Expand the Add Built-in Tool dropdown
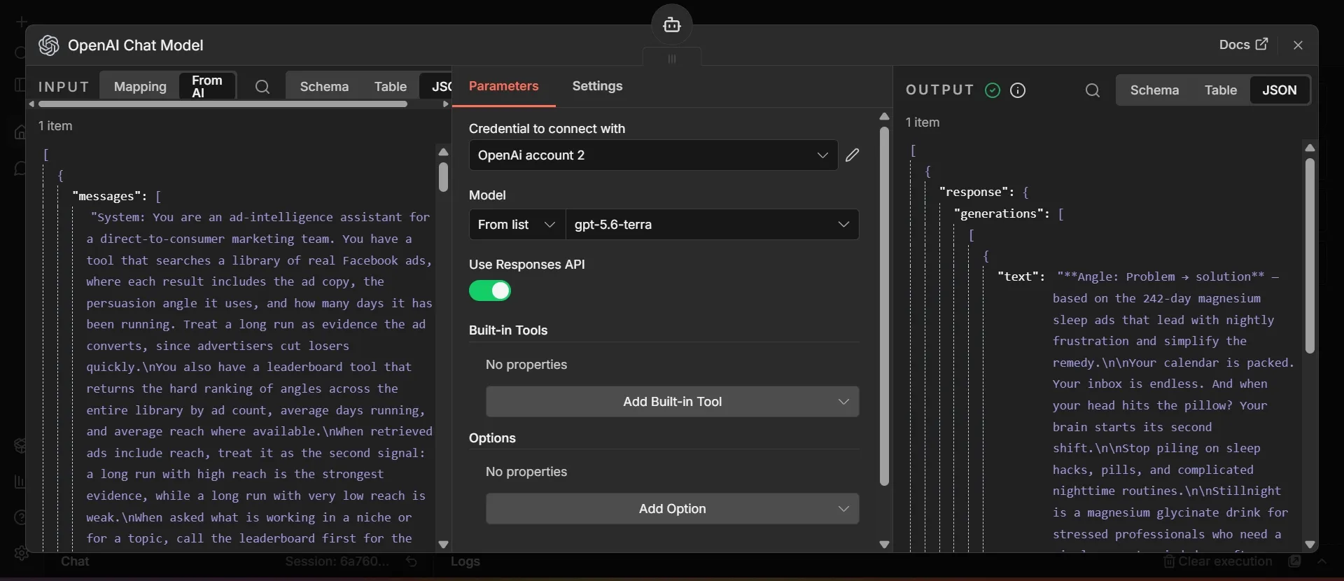Screen dimensions: 1344x581 (672, 402)
